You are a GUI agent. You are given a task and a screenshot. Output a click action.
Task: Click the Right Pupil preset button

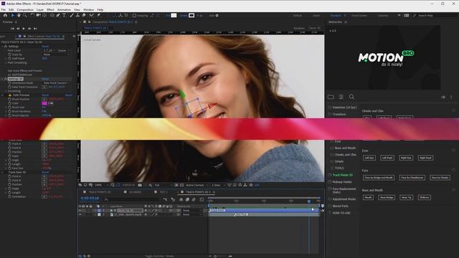[x=425, y=158]
